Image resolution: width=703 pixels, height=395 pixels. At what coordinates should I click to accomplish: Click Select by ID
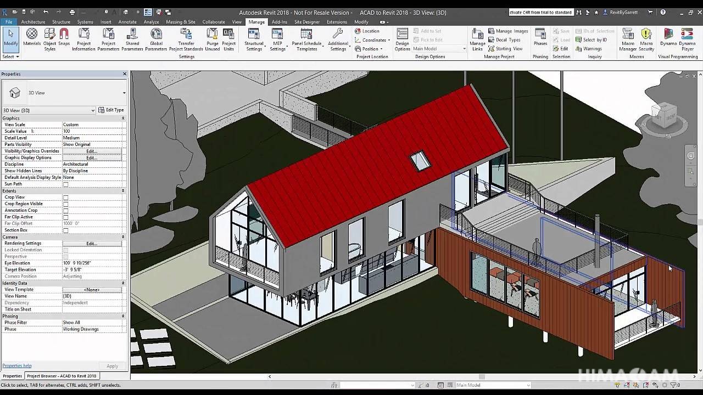click(591, 40)
